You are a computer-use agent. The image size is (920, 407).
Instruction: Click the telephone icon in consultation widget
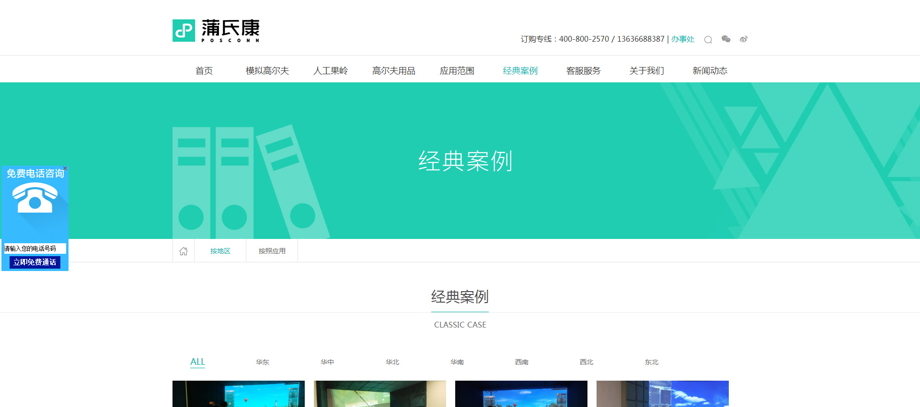[x=35, y=198]
